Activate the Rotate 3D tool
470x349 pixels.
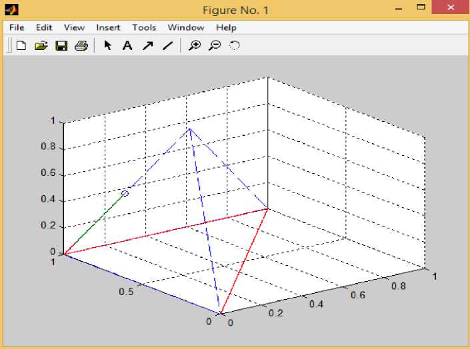235,46
